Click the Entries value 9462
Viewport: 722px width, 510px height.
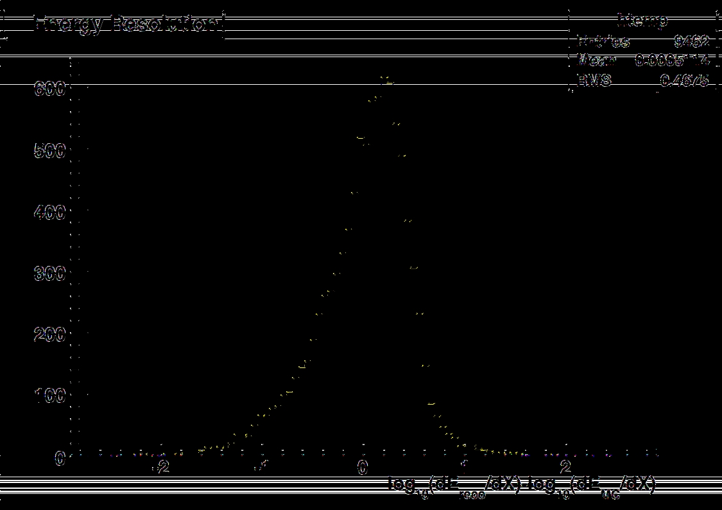(691, 42)
